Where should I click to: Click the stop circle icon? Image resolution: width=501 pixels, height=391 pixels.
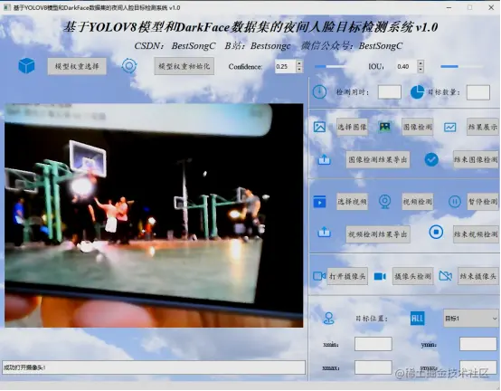[436, 232]
